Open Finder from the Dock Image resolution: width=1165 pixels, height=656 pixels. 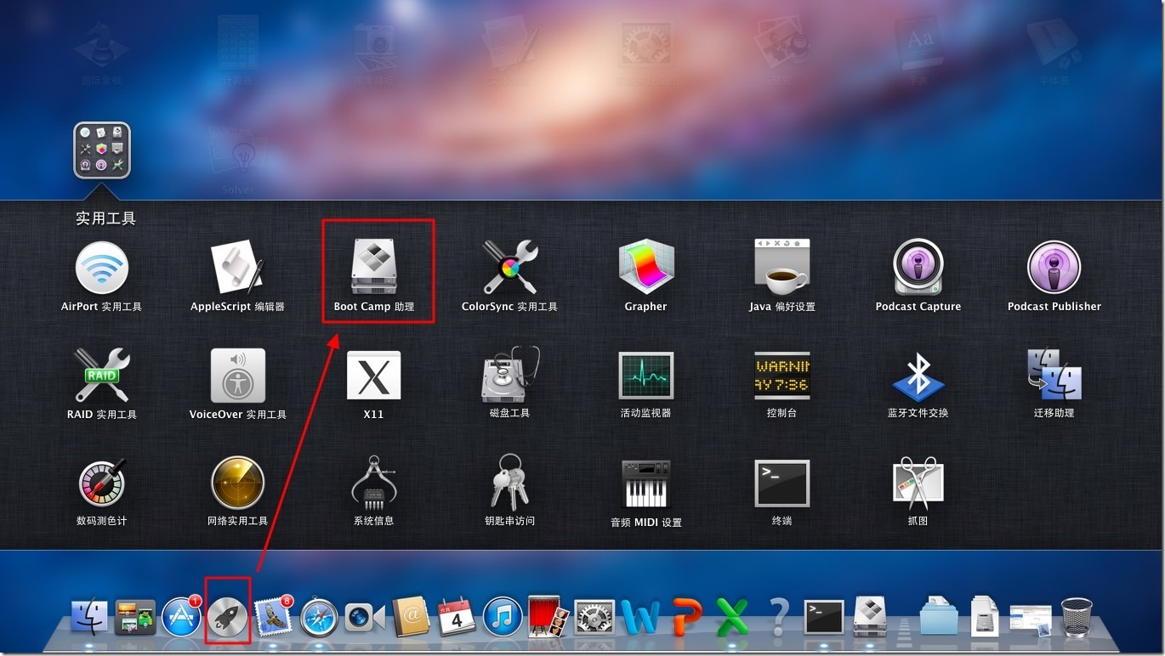pyautogui.click(x=90, y=616)
